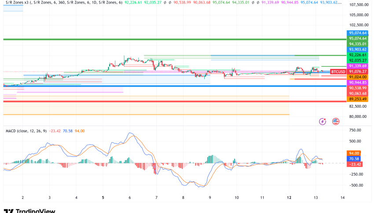
Task: Click the thick blue support line
Action: coord(176,86)
